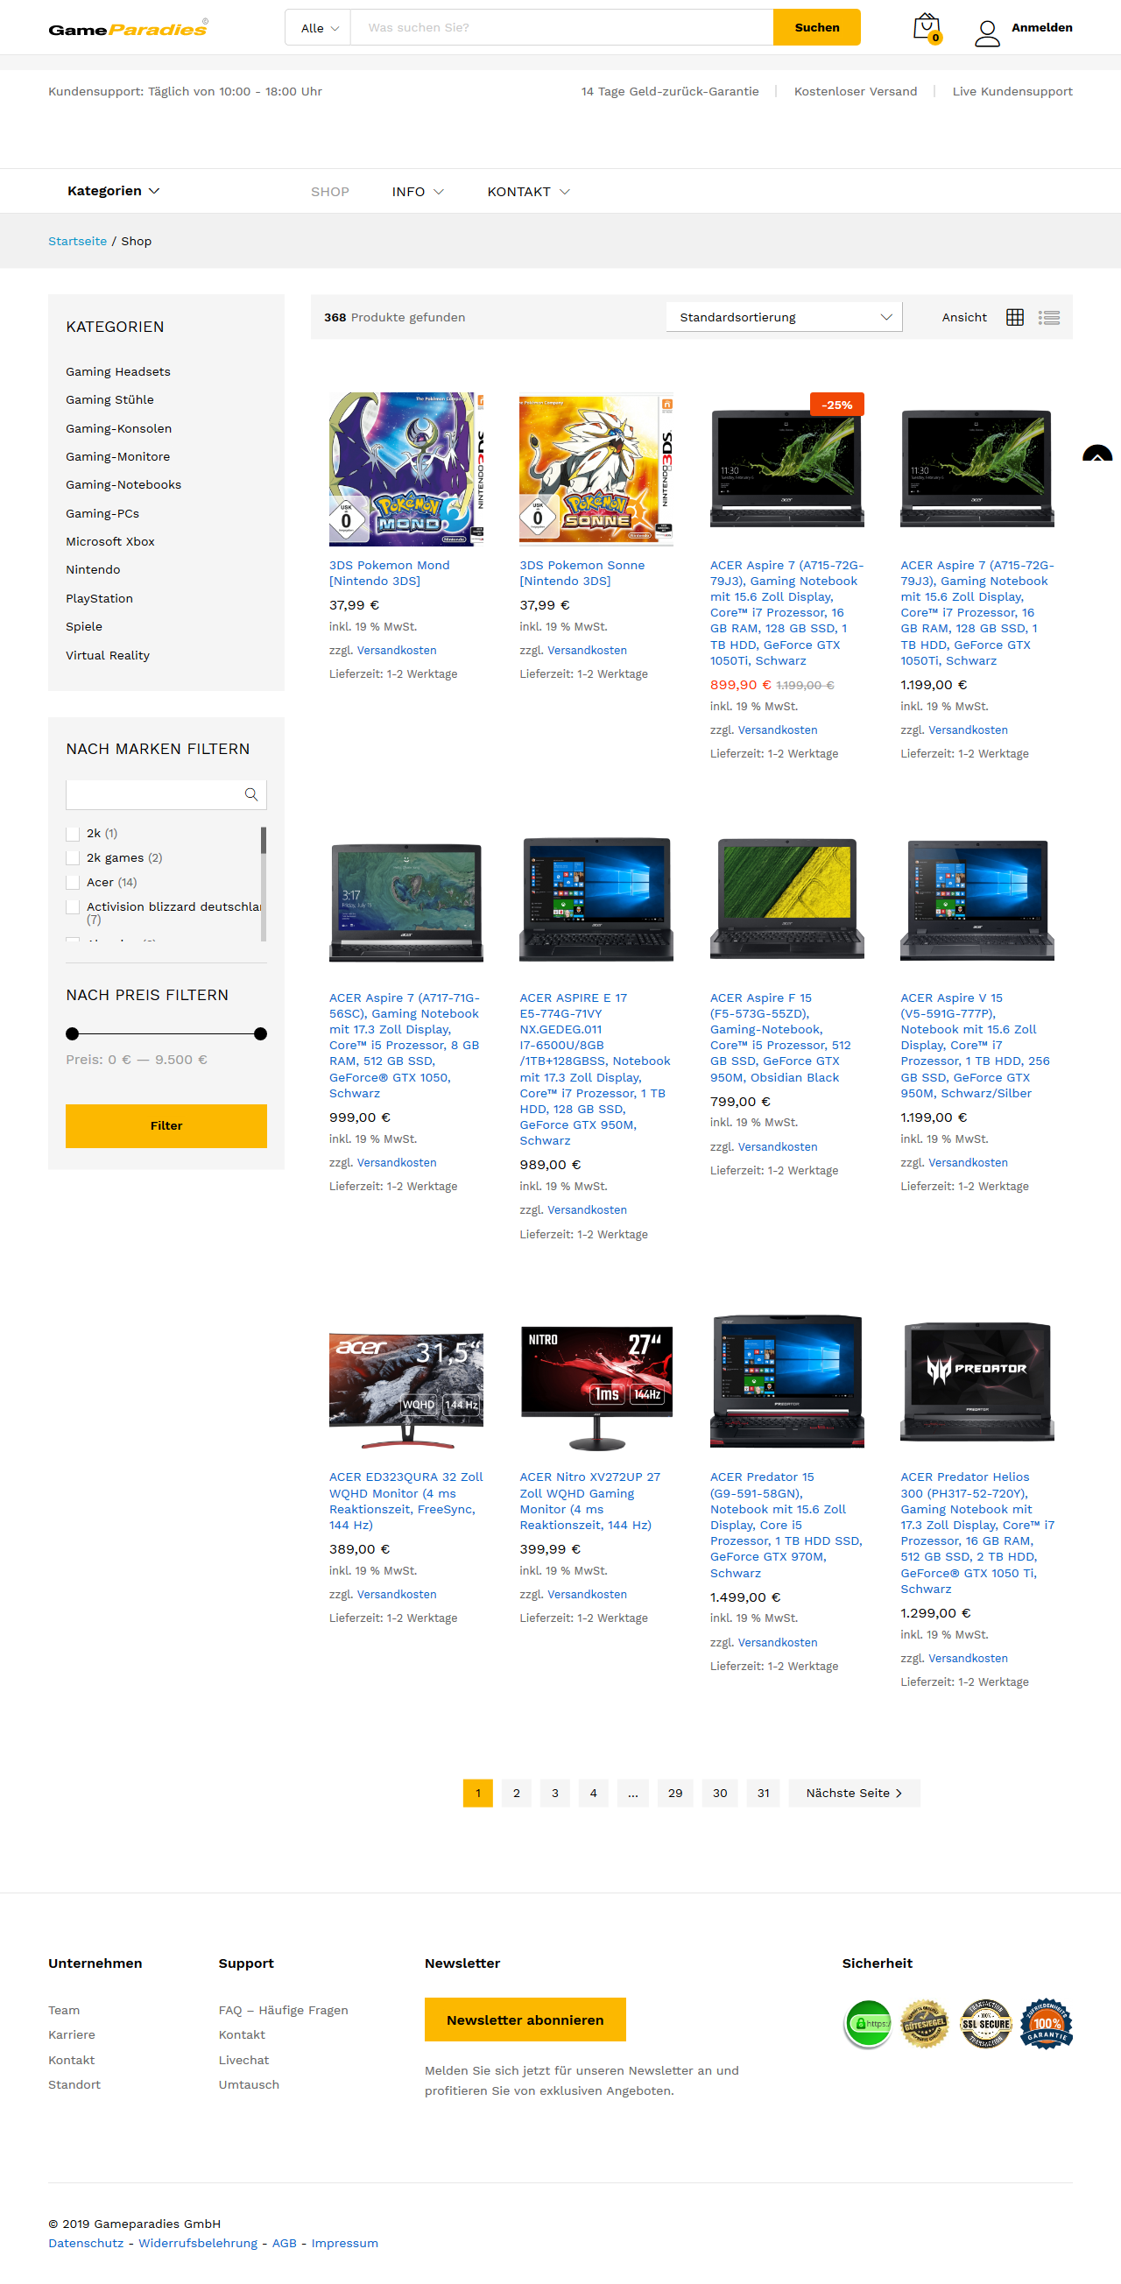Click the SSL Secure badge
Viewport: 1121px width, 2284px height.
pyautogui.click(x=985, y=2023)
